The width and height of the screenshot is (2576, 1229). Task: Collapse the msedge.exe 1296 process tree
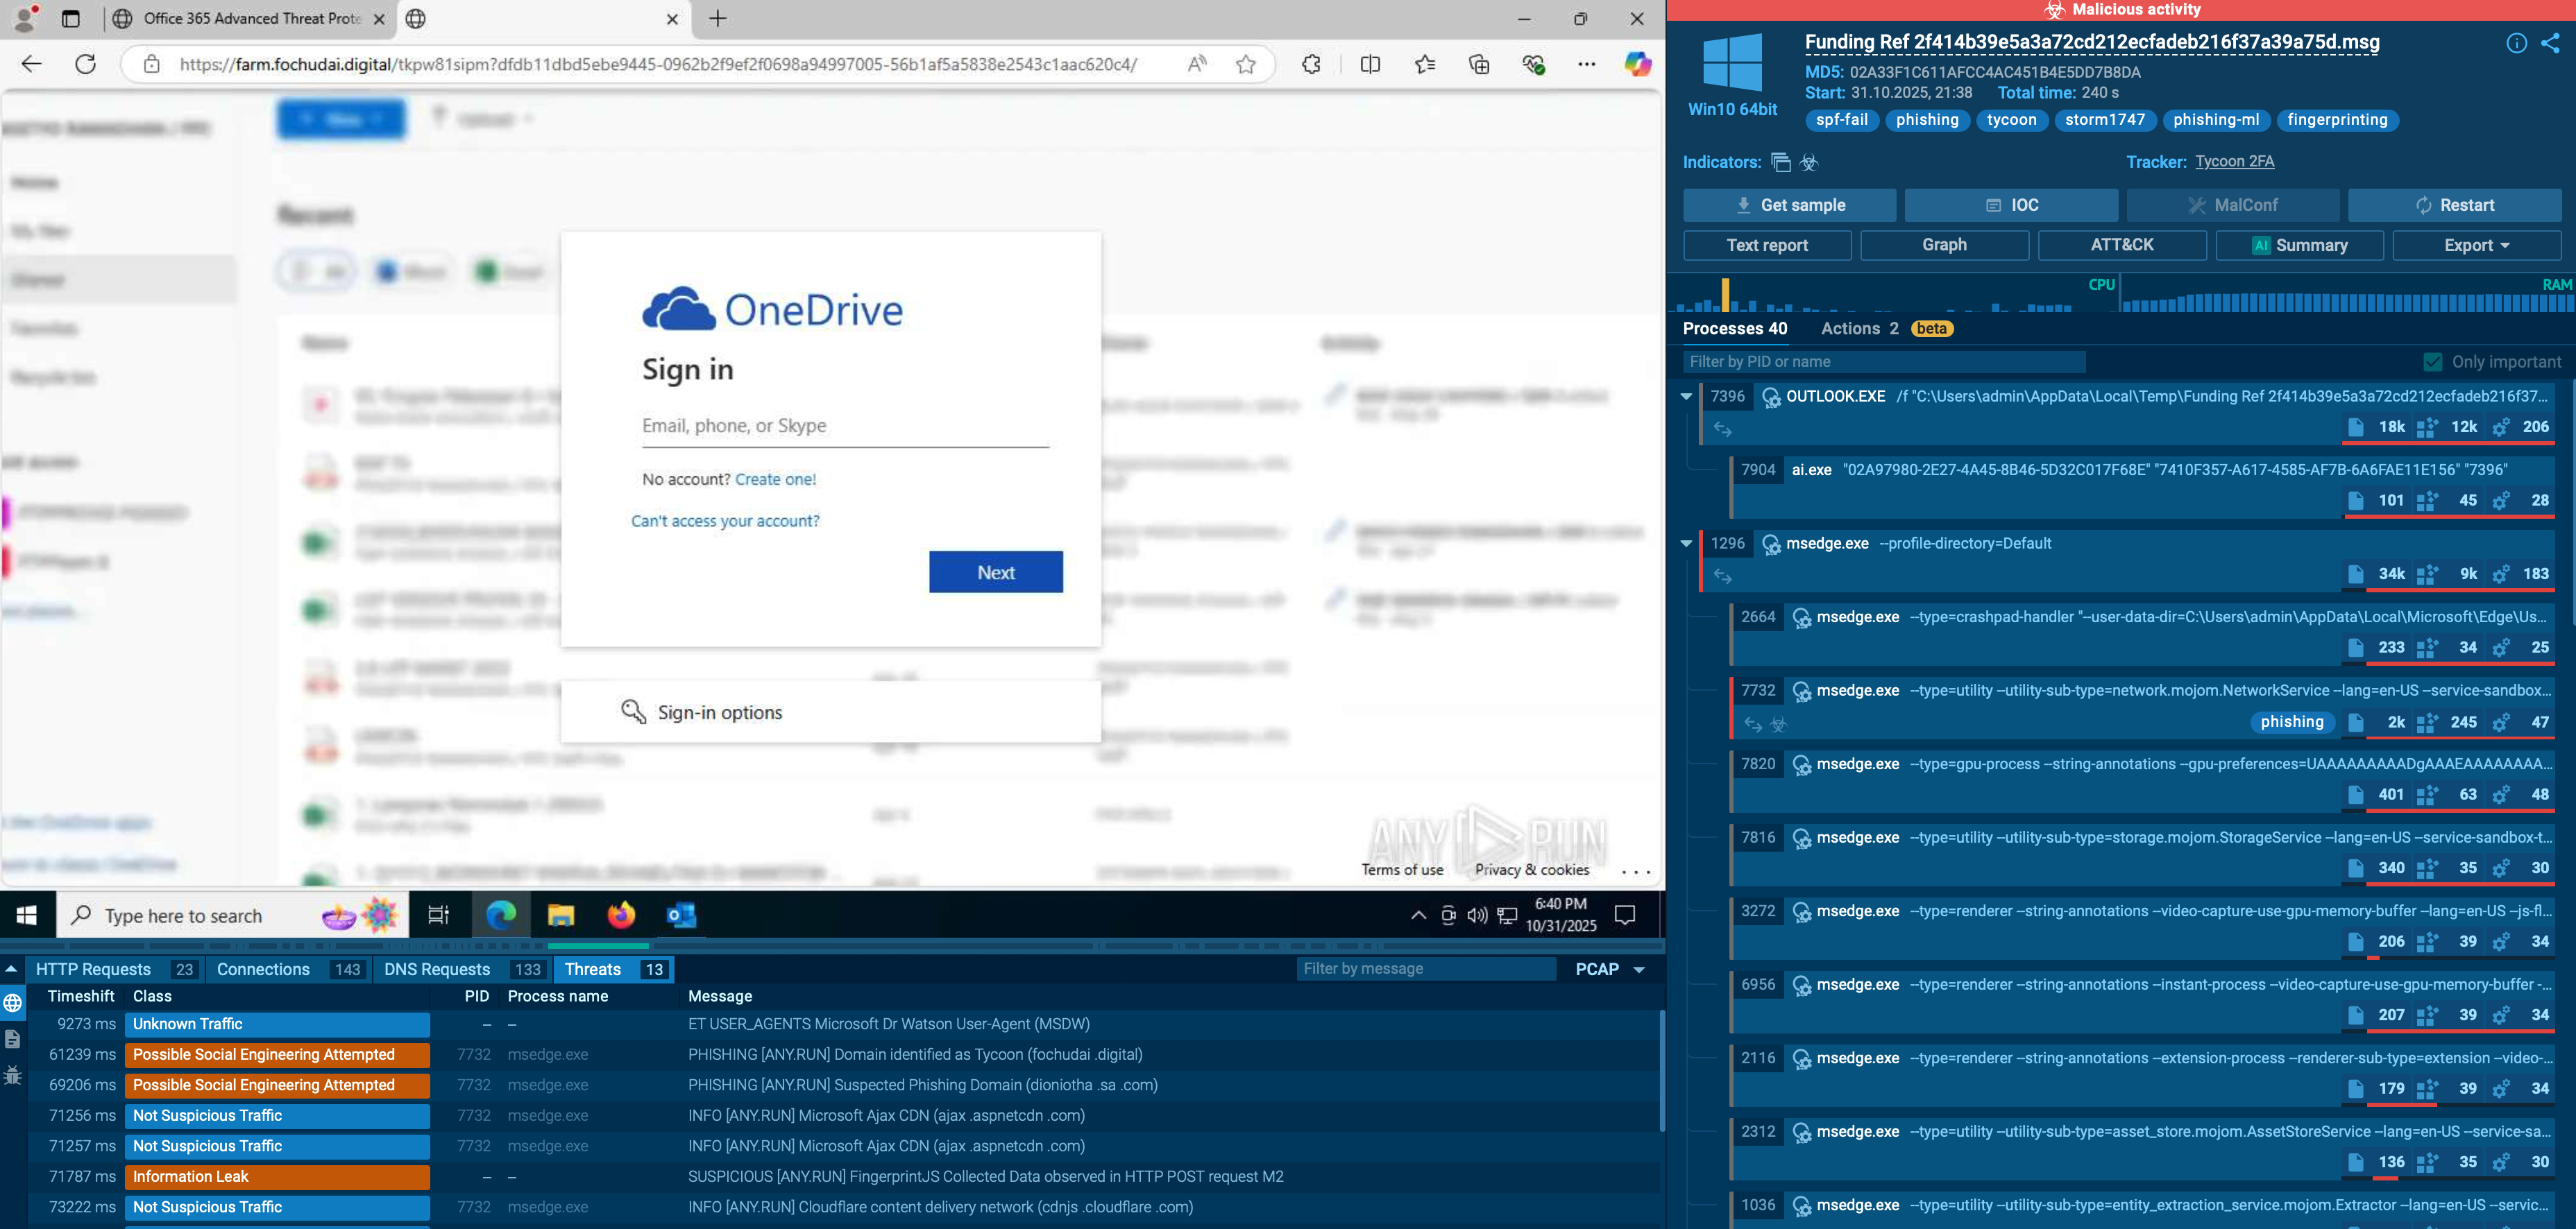1686,544
